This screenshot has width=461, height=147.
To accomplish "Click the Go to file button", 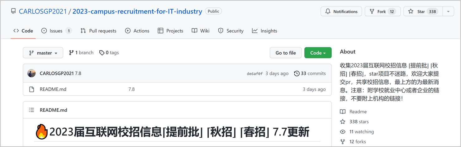I will pos(286,53).
